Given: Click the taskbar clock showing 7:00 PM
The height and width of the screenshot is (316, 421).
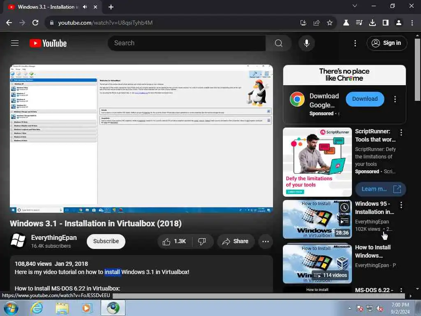Looking at the screenshot, I should click(x=400, y=308).
